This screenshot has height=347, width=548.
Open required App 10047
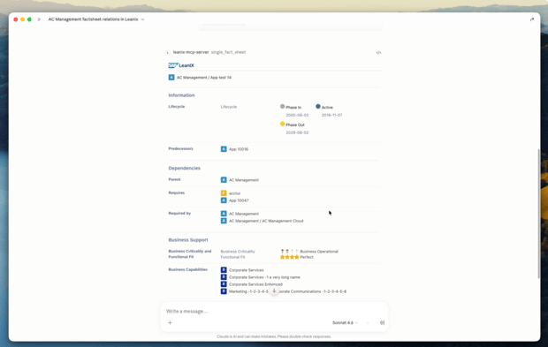(239, 200)
